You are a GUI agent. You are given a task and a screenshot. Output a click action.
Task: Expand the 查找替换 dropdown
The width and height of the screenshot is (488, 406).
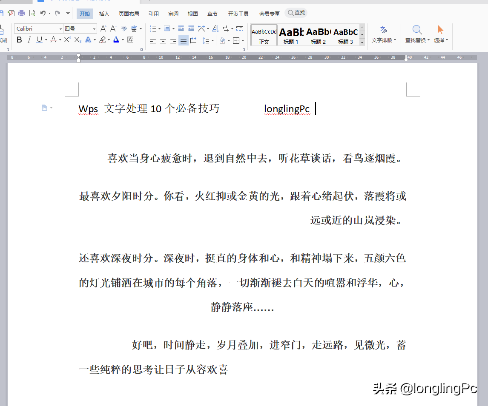coord(428,40)
